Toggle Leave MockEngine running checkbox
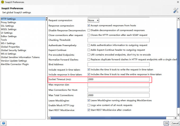 pyautogui.click(x=89, y=100)
